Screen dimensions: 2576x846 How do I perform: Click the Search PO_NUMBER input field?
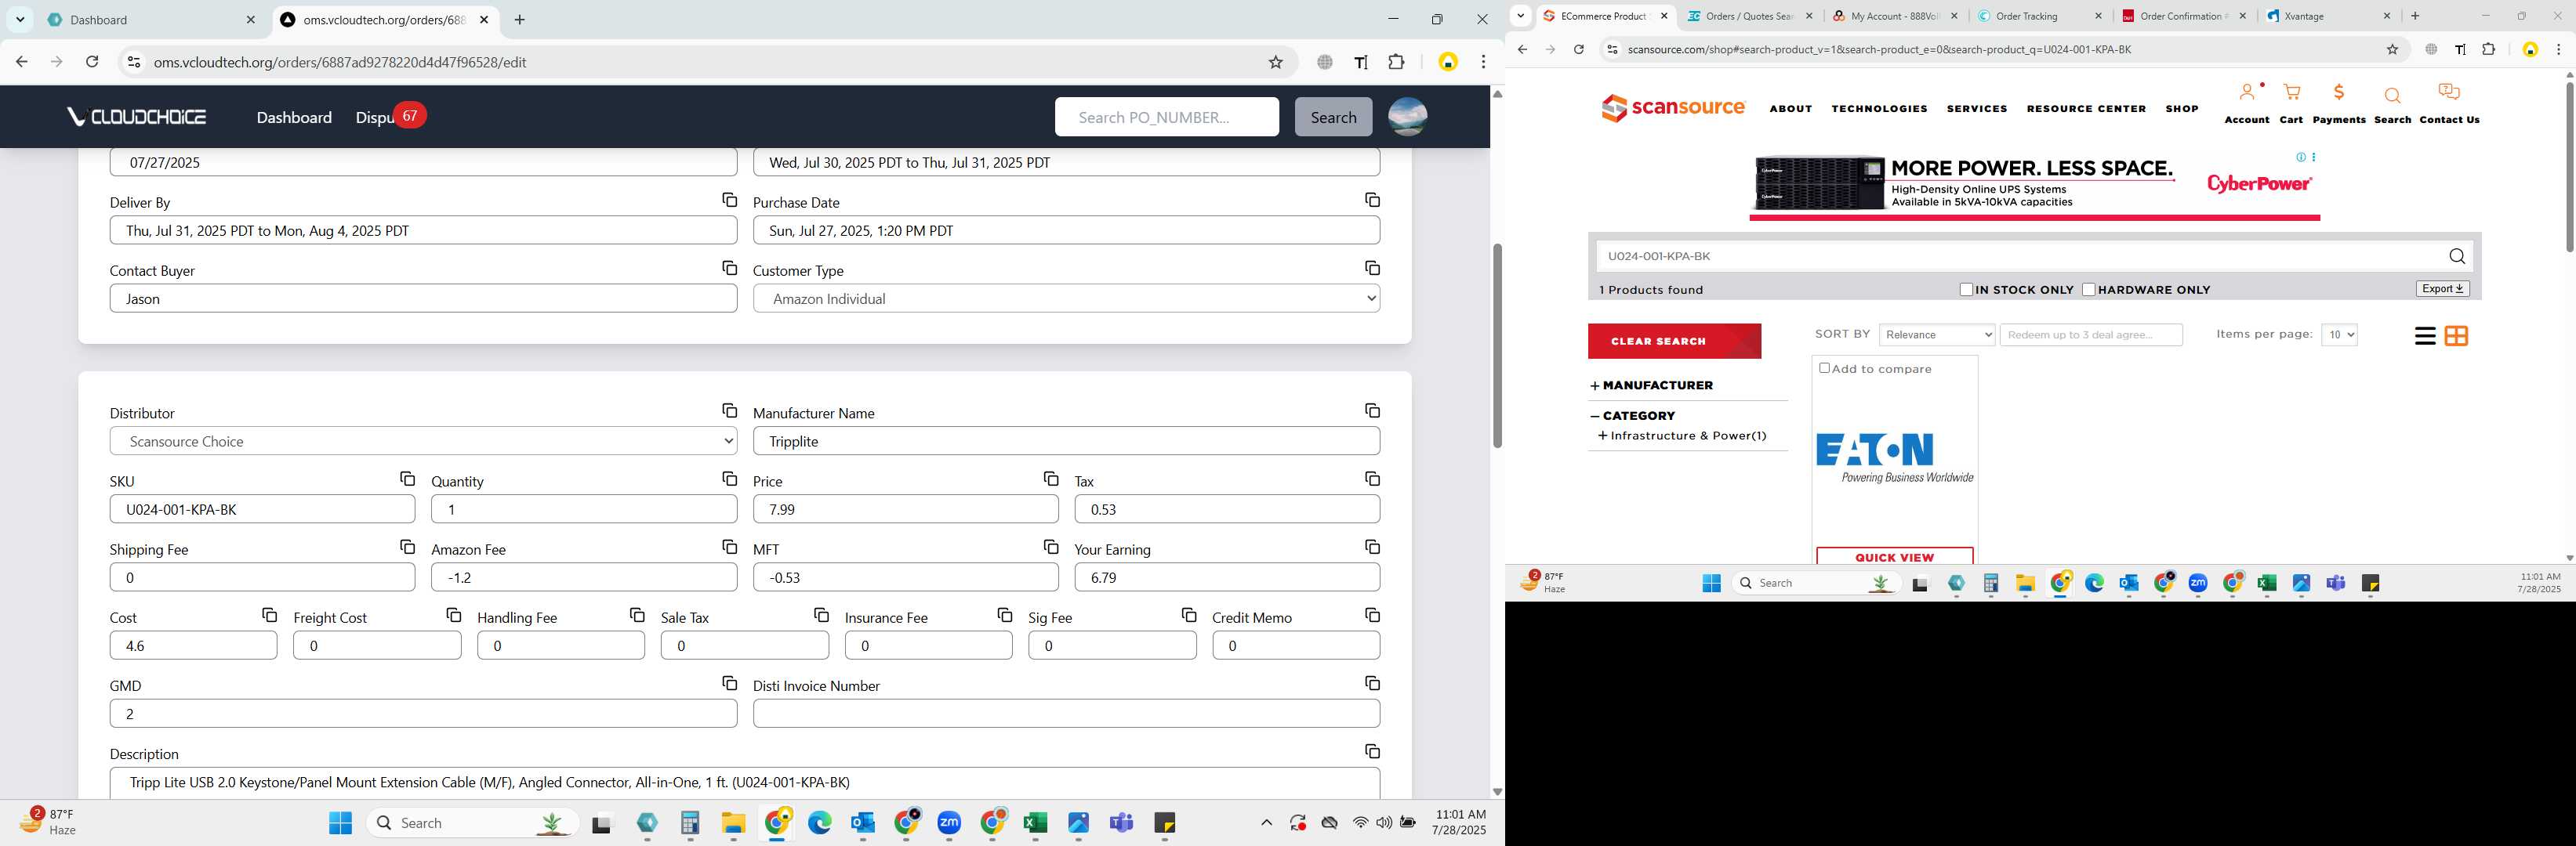(x=1166, y=117)
